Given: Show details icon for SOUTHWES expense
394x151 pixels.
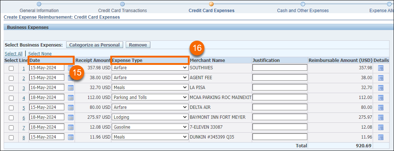Looking at the screenshot, I should coord(381,68).
